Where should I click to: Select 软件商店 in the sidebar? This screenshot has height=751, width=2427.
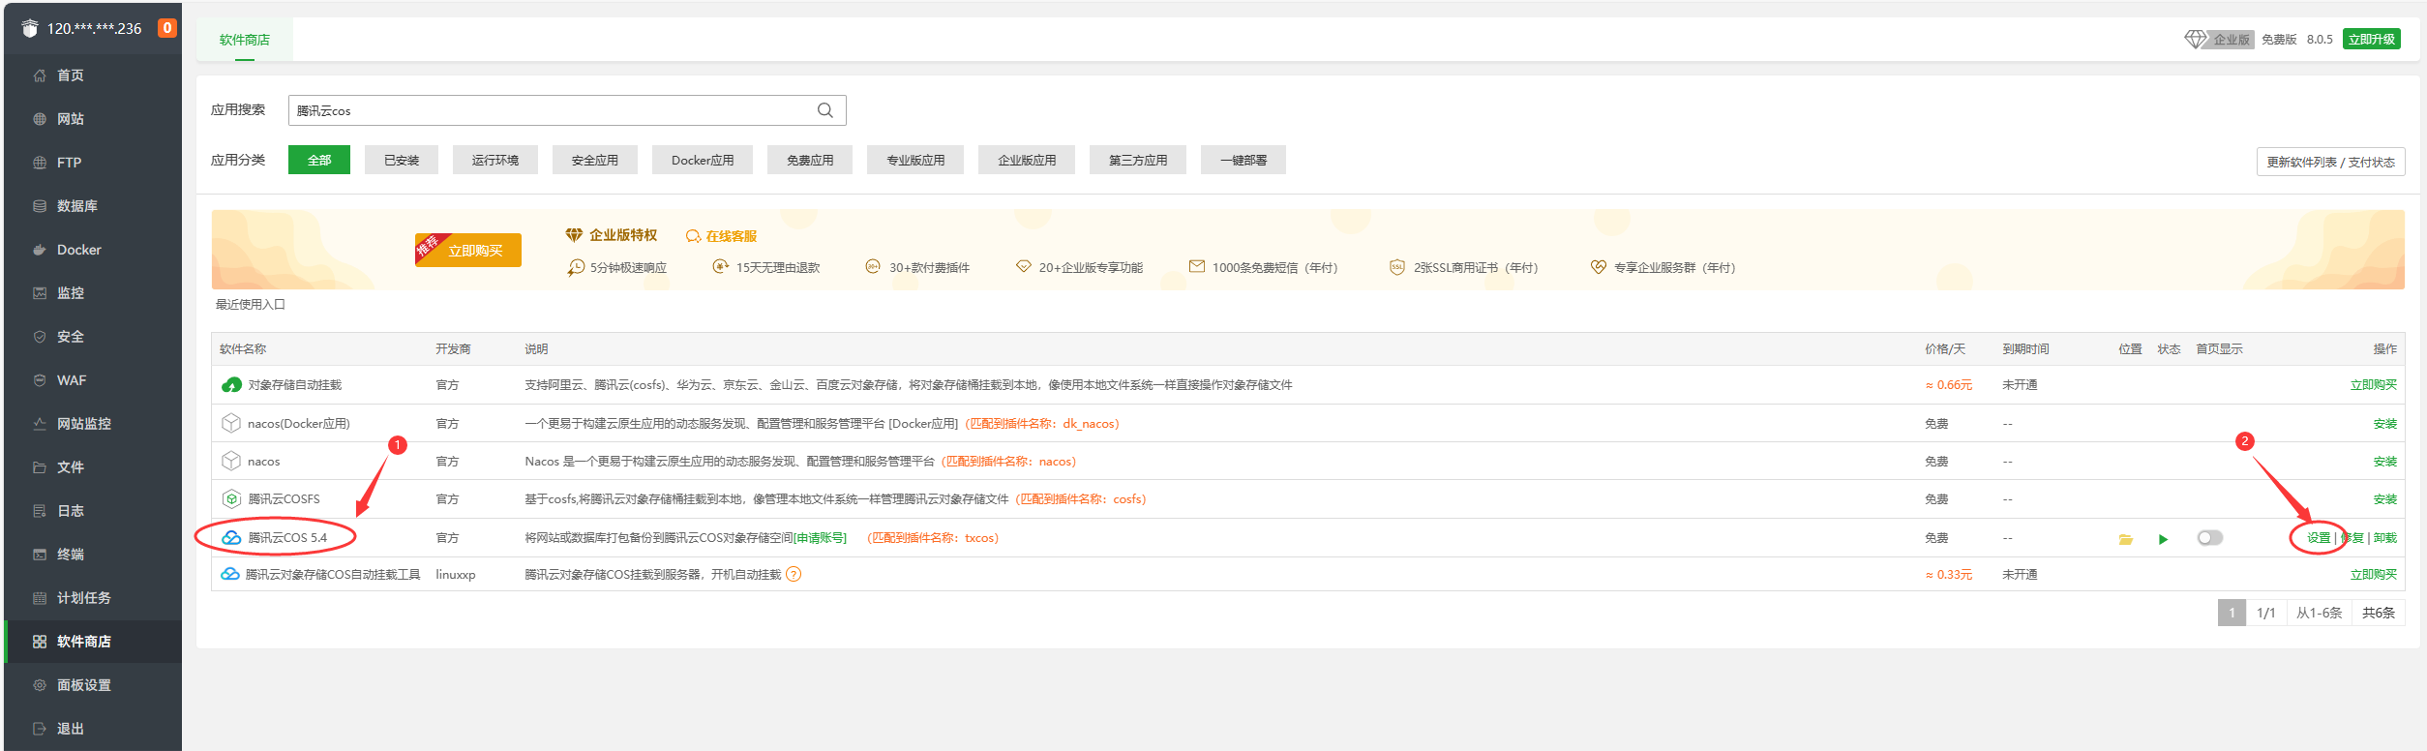[x=93, y=642]
